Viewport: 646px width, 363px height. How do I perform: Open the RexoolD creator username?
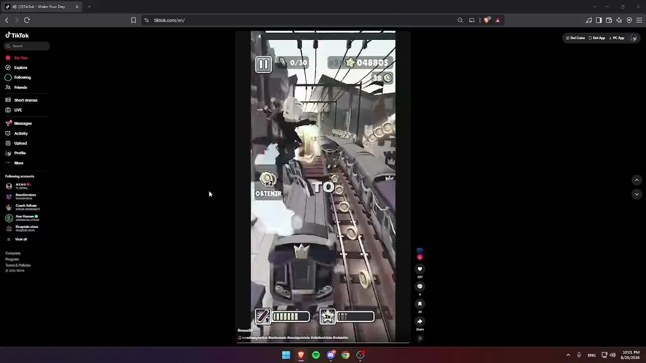click(x=245, y=331)
